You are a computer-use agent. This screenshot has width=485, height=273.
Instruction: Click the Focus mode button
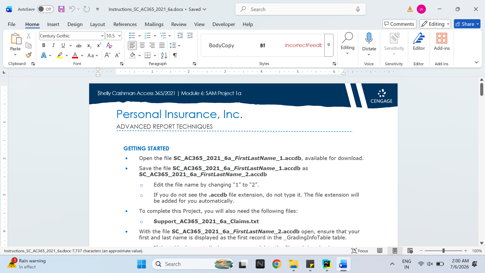tap(360, 251)
